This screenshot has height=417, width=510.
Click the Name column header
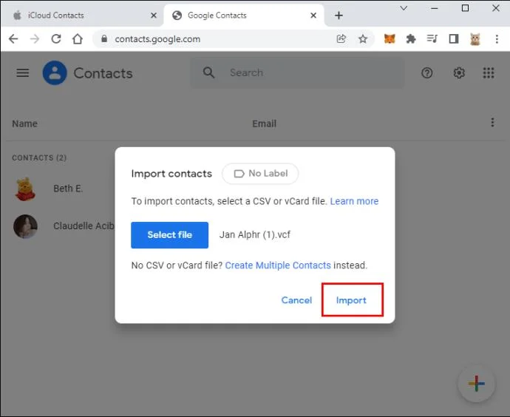tap(24, 123)
